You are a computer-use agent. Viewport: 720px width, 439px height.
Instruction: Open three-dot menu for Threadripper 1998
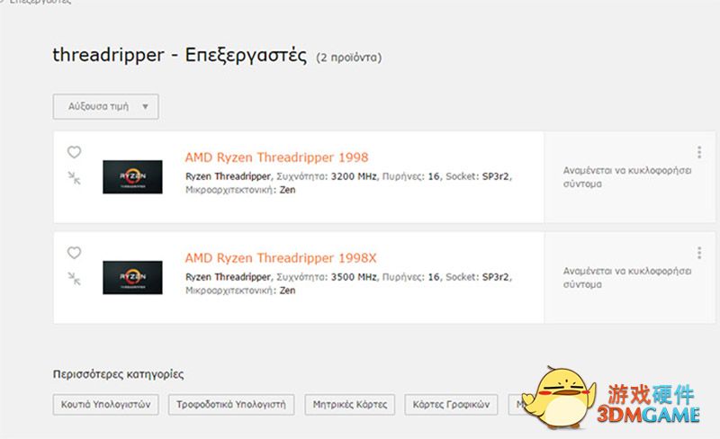699,152
